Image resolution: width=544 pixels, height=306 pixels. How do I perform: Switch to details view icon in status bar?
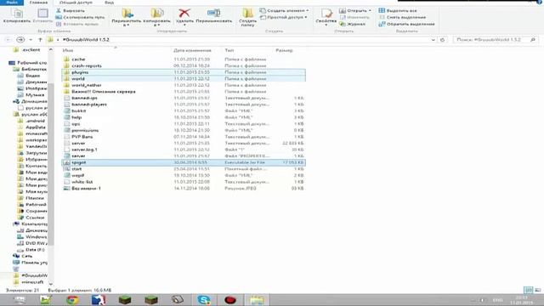[528, 290]
